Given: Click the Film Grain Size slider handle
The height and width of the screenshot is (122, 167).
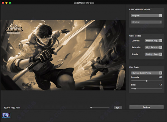Looking at the screenshot, I should (x=135, y=89).
